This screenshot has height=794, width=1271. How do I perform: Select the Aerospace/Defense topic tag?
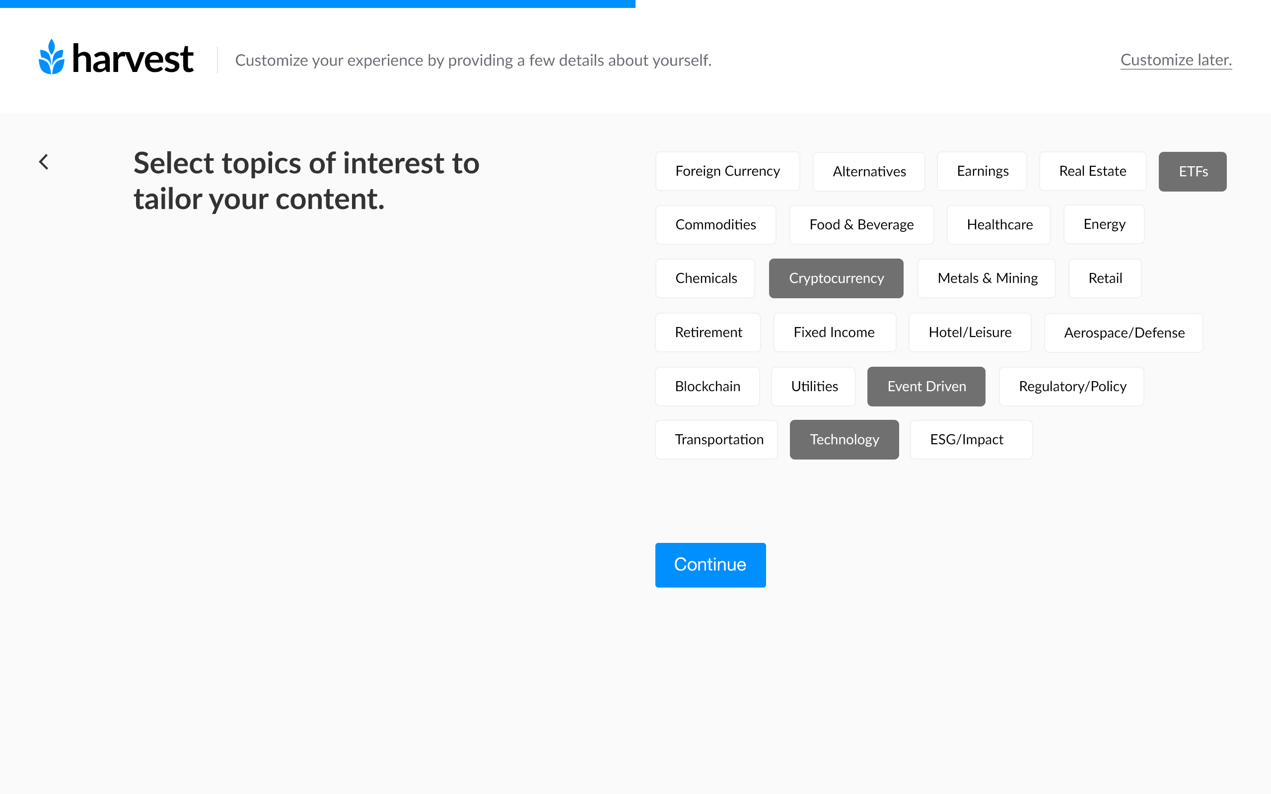(x=1124, y=332)
